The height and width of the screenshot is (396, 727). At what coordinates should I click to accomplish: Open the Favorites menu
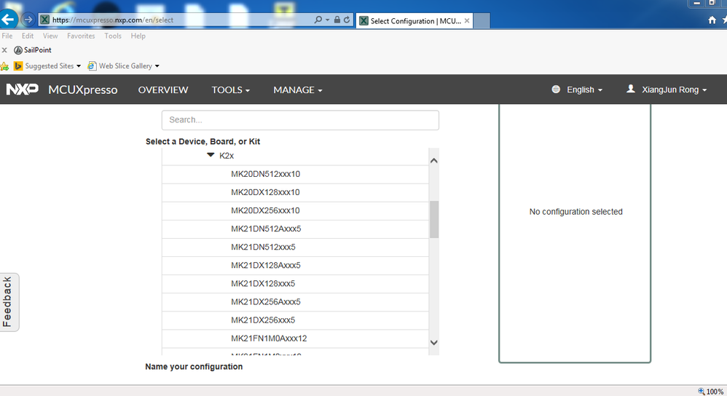point(81,36)
